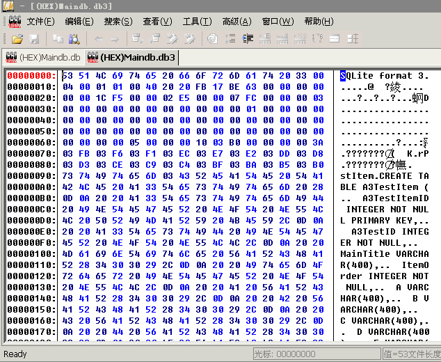Click the line-spacing arrows toolbar icon
Viewport: 441px width, 362px height.
pyautogui.click(x=230, y=39)
